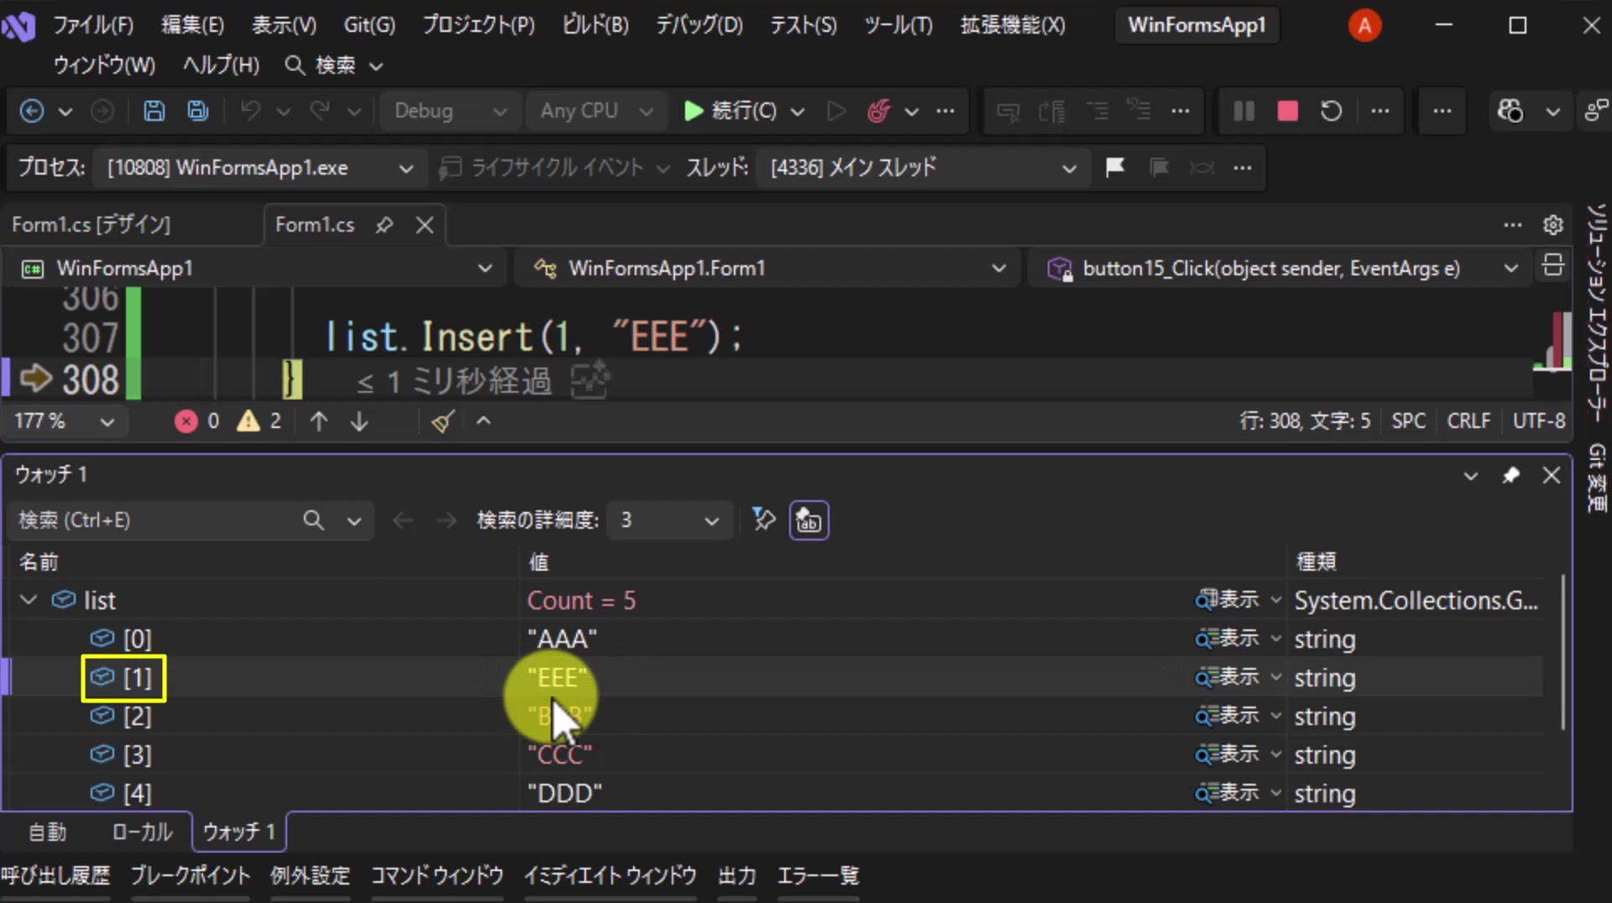Go to next issue down arrow
The width and height of the screenshot is (1612, 903).
click(359, 421)
